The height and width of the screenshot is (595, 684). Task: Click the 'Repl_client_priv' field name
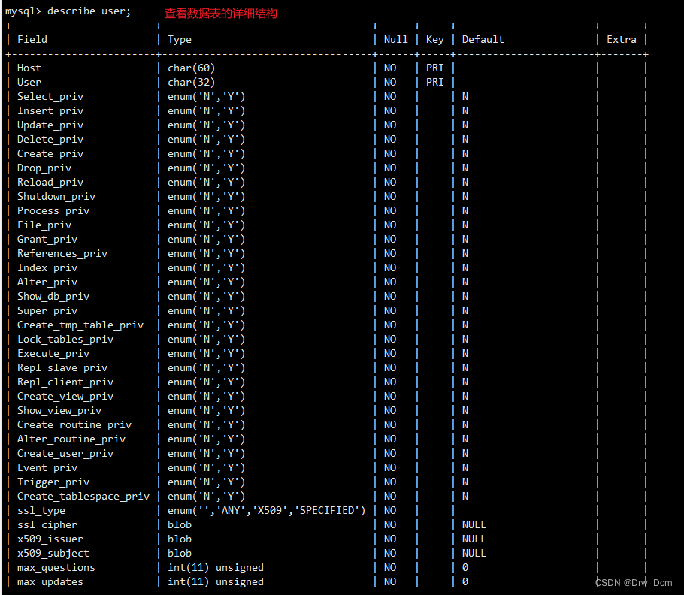pos(65,382)
